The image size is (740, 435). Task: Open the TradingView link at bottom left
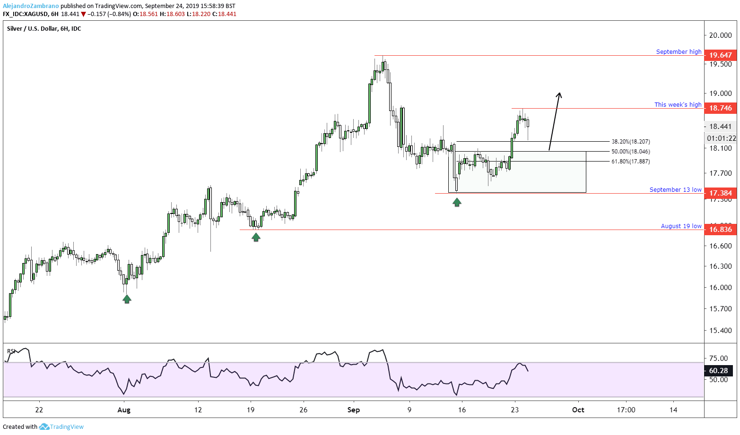click(x=67, y=426)
